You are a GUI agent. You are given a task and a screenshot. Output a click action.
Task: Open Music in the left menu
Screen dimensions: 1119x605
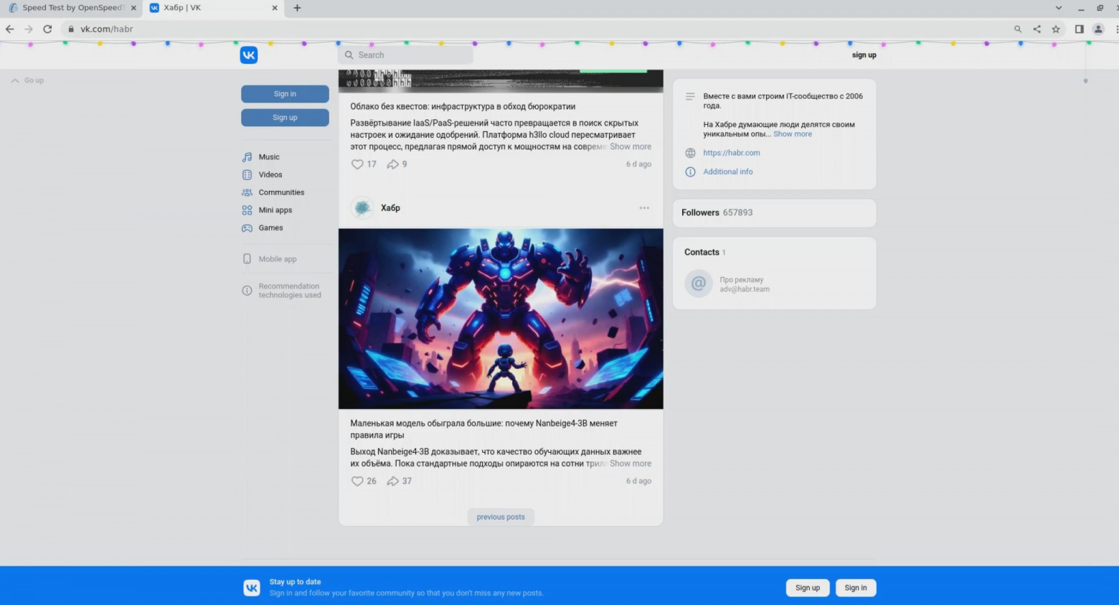coord(269,157)
